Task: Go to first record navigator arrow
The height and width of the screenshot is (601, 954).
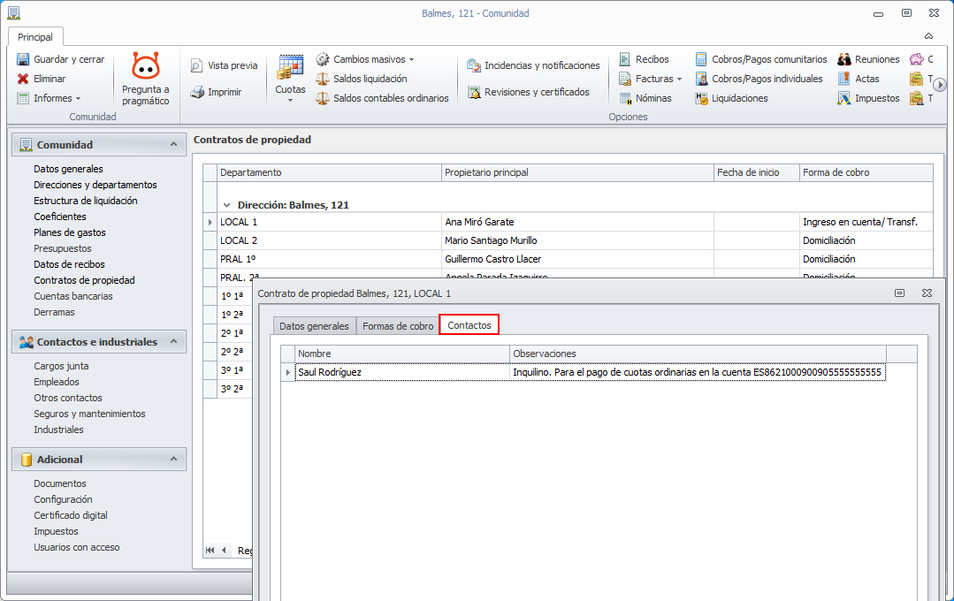Action: [x=210, y=550]
